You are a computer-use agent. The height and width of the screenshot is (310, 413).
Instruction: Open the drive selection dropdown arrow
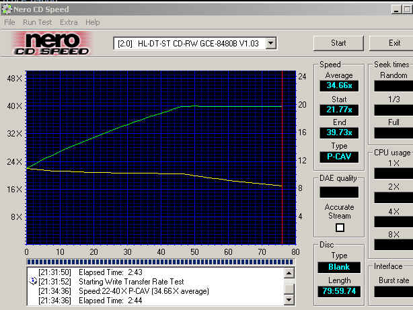click(271, 43)
